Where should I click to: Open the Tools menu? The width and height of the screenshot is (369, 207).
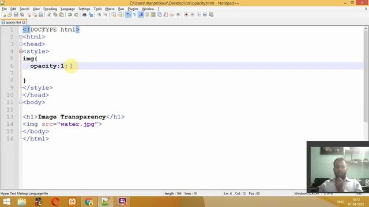(97, 9)
